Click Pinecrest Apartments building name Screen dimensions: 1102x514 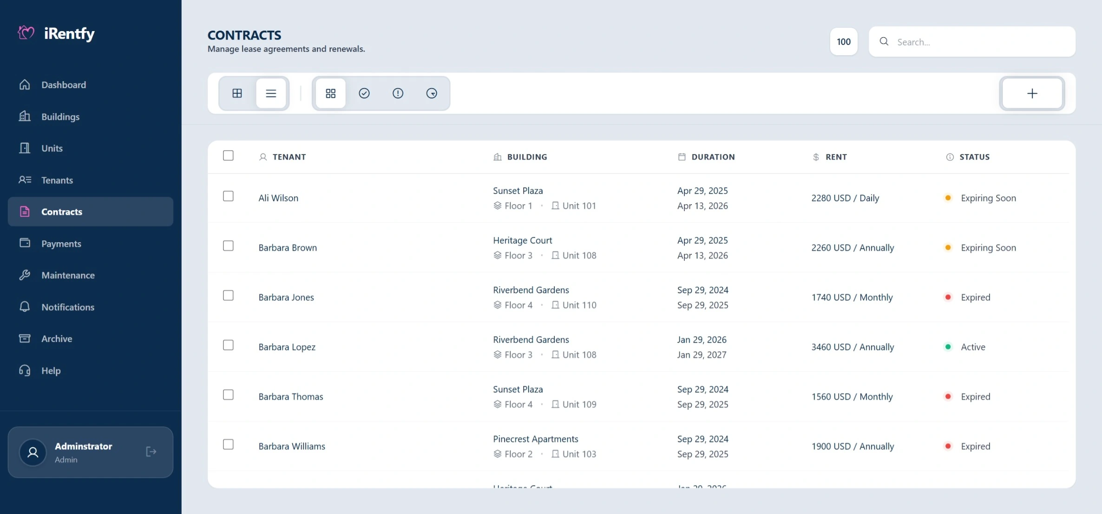pyautogui.click(x=535, y=439)
